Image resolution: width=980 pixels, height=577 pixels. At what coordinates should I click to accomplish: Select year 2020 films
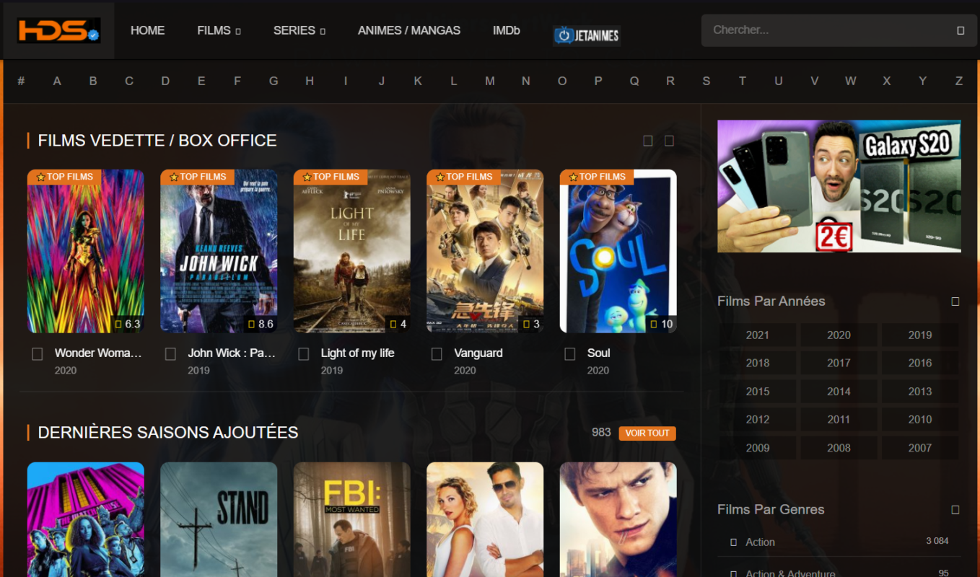click(839, 335)
